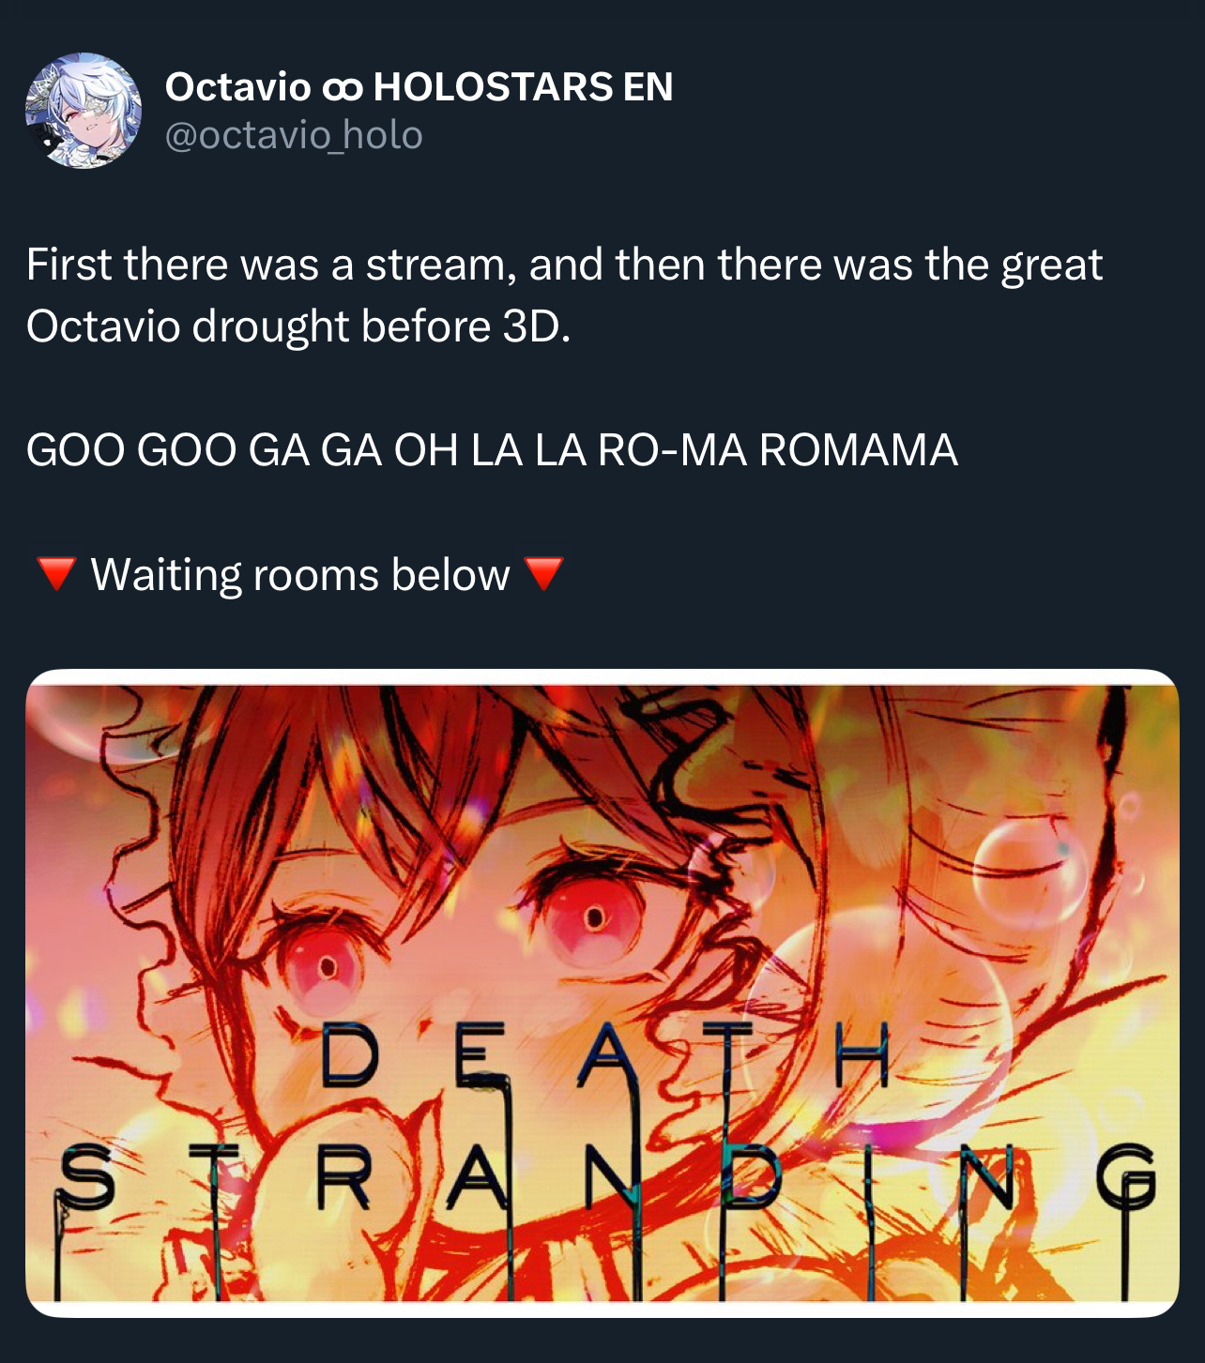Click the letter H in DEATH
Image resolution: width=1205 pixels, height=1363 pixels.
tap(862, 1055)
